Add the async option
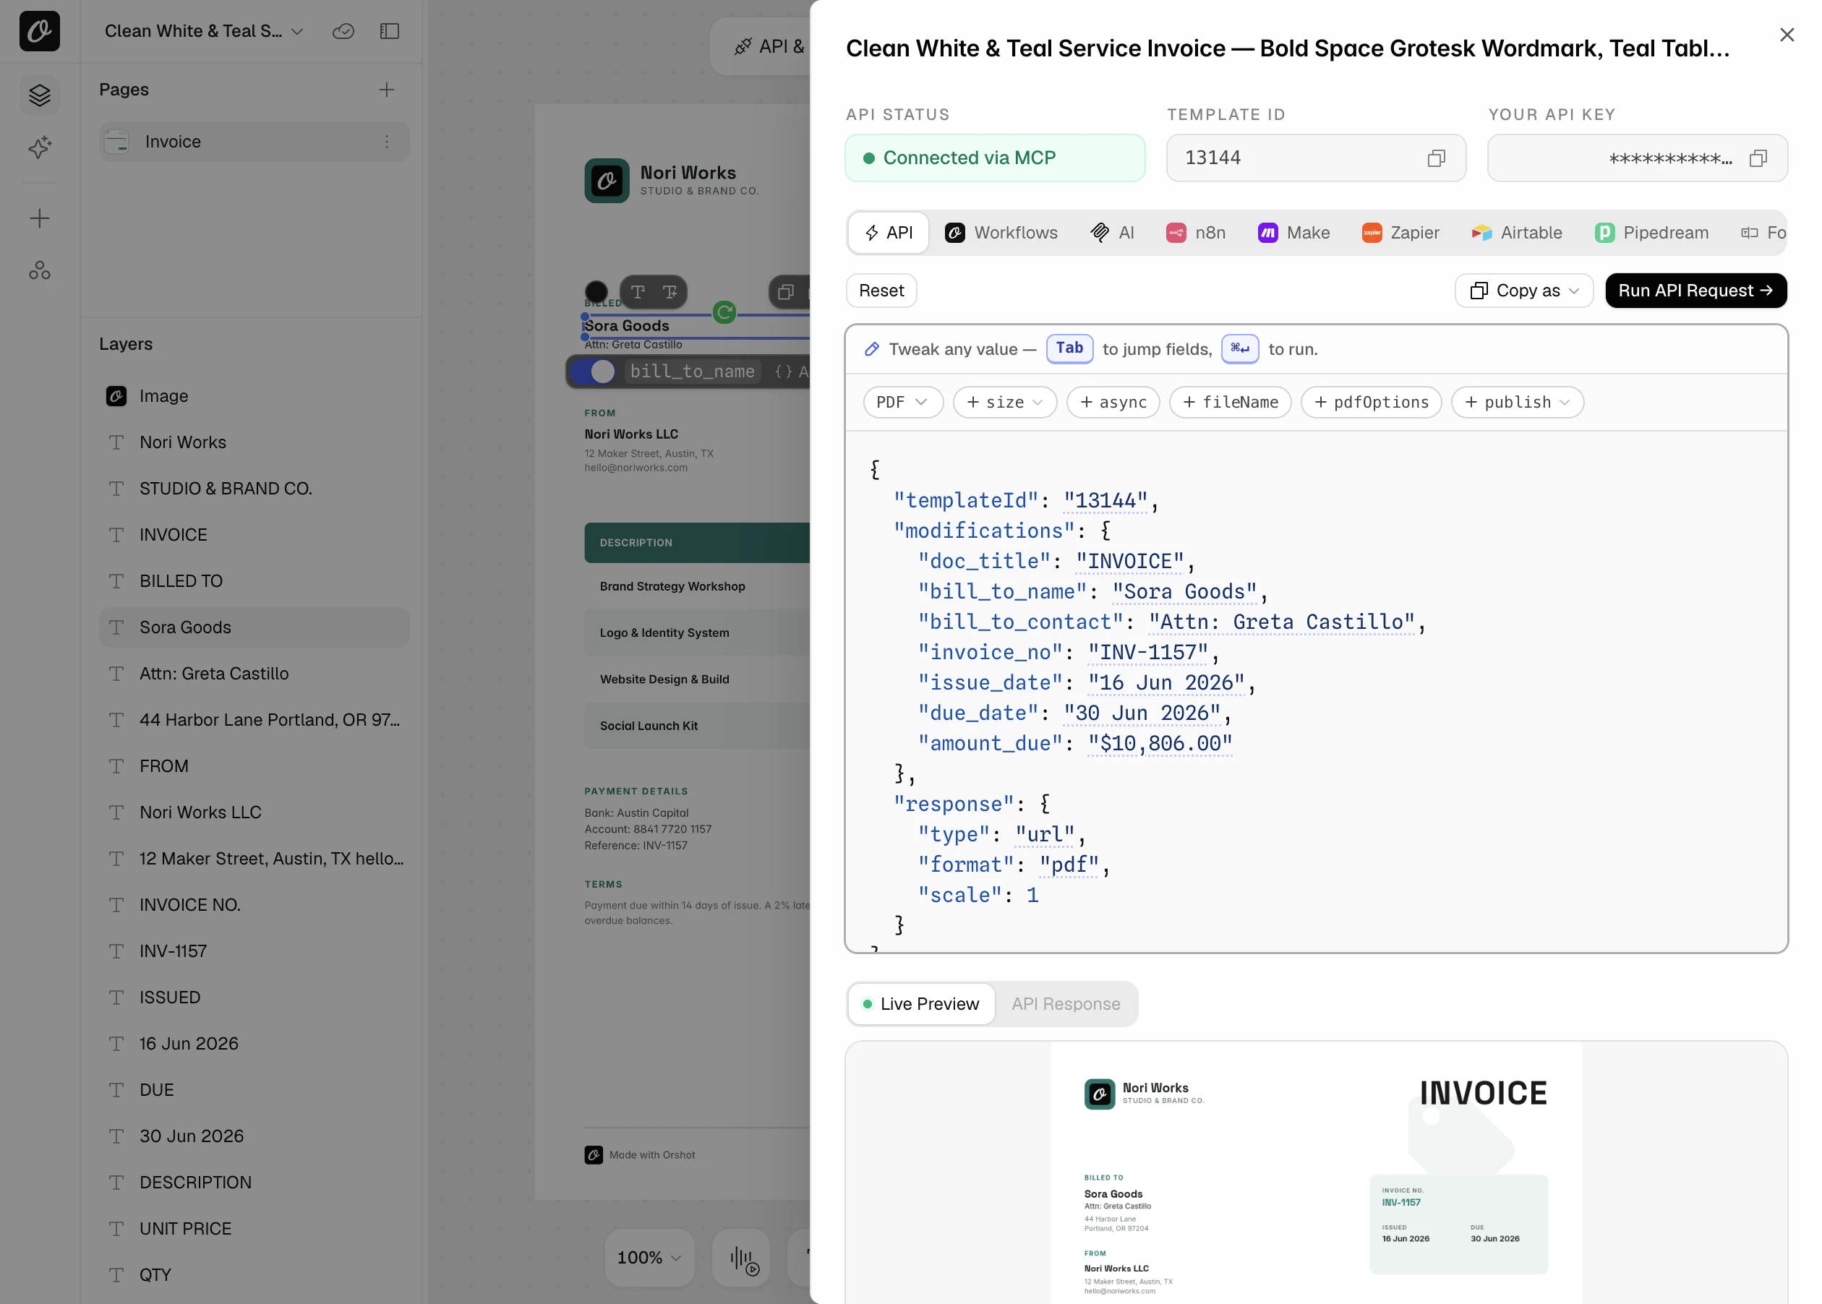This screenshot has width=1822, height=1304. 1113,403
